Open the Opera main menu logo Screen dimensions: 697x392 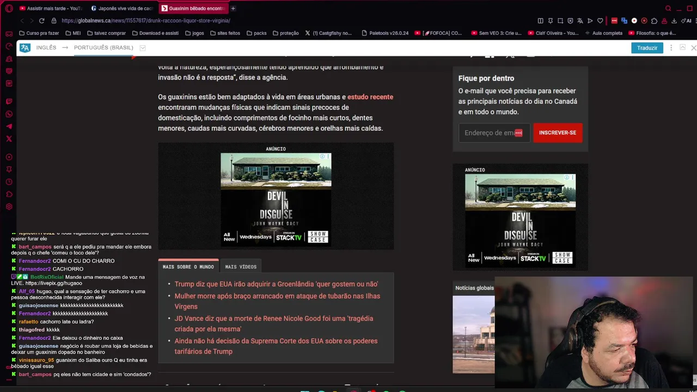(x=9, y=8)
